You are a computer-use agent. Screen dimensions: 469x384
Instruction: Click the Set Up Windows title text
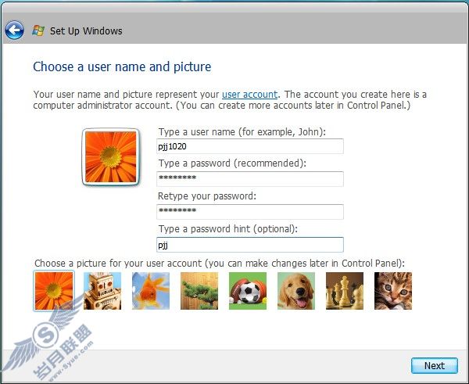86,31
